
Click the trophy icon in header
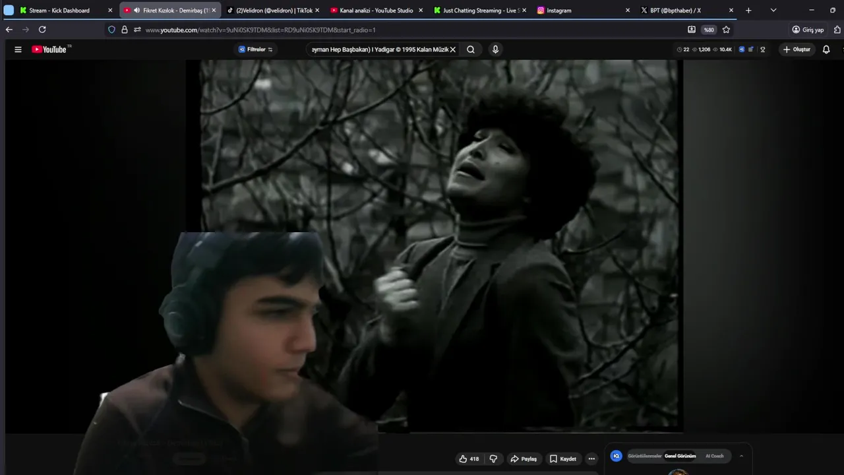coord(763,49)
